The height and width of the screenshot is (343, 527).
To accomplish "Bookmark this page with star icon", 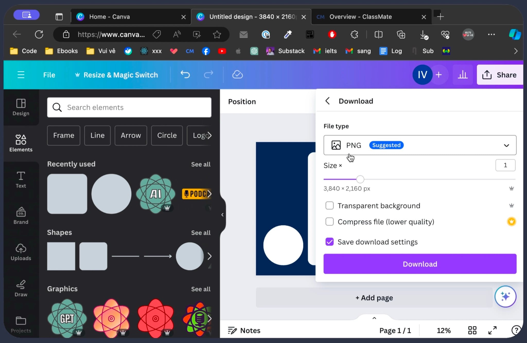I will click(217, 34).
